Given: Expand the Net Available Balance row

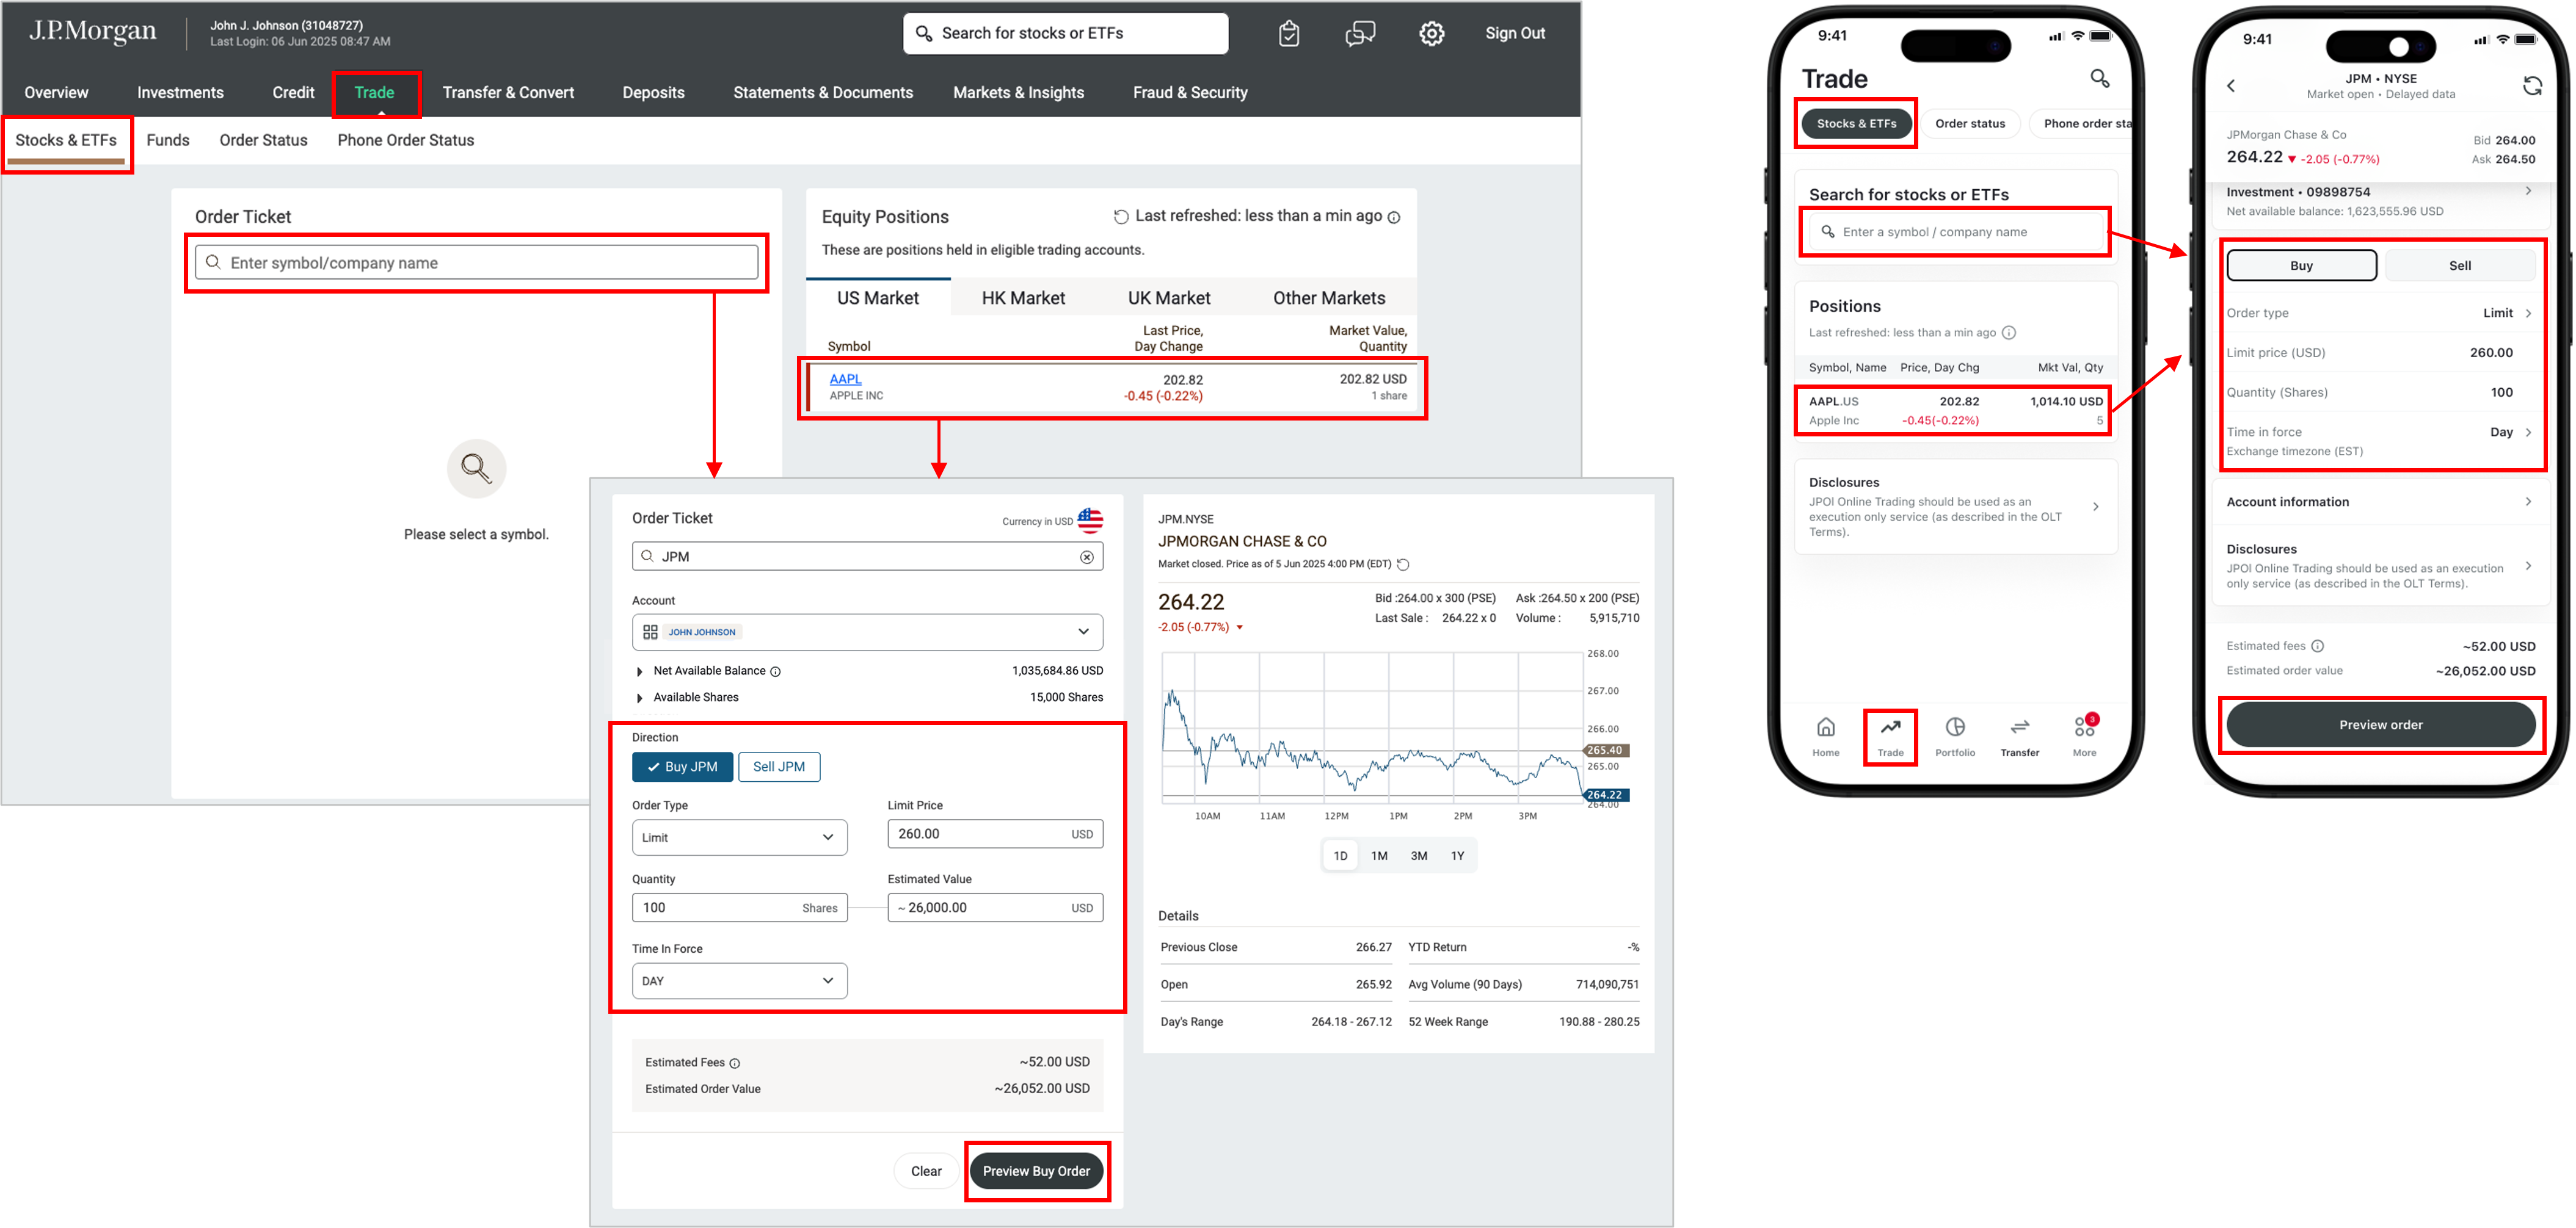Looking at the screenshot, I should point(640,671).
